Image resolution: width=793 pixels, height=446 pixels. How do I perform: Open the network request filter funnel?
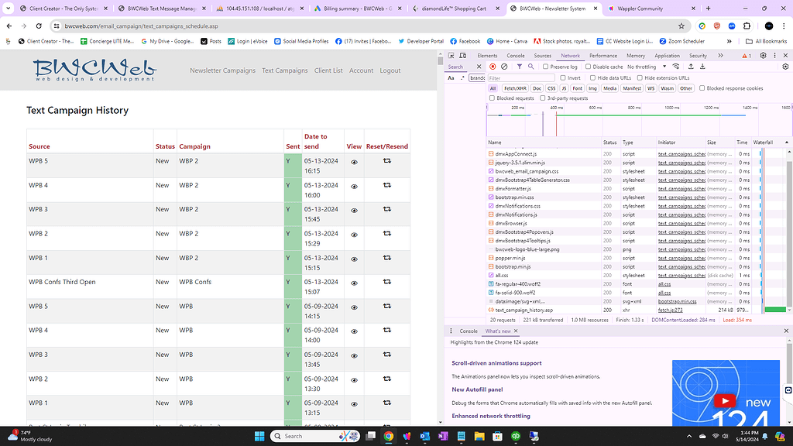[x=520, y=67]
